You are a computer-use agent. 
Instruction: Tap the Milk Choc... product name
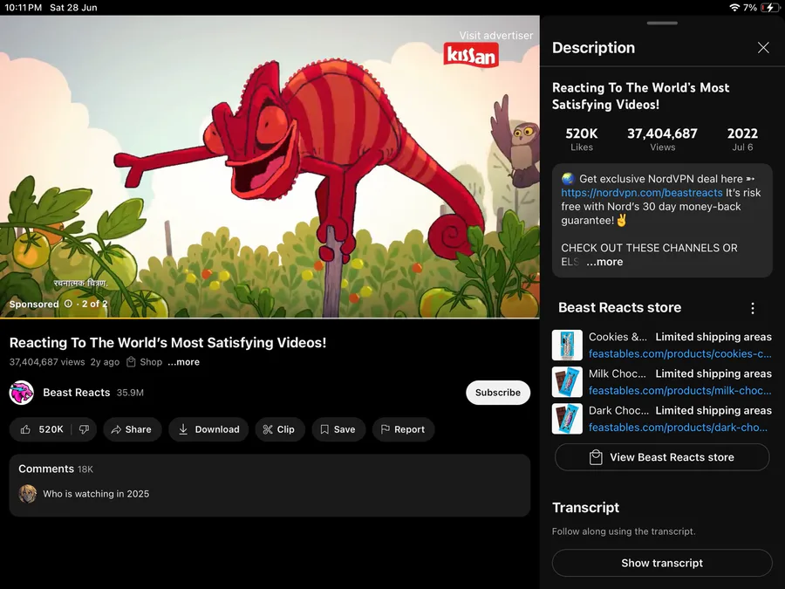[x=618, y=373]
